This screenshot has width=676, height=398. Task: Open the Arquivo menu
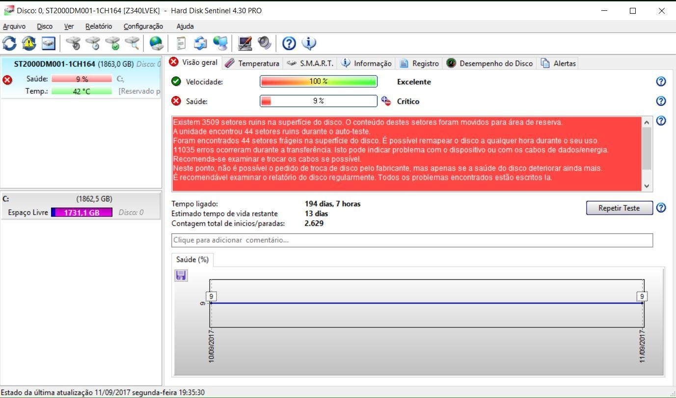pyautogui.click(x=14, y=26)
